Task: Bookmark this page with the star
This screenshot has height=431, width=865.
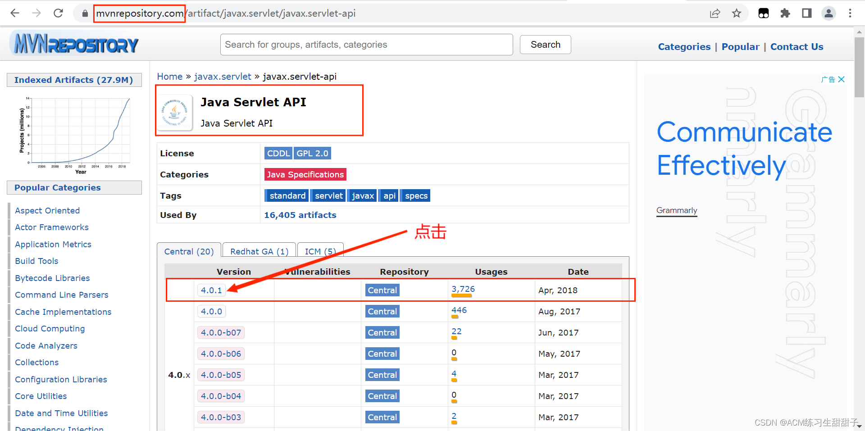Action: pos(737,14)
